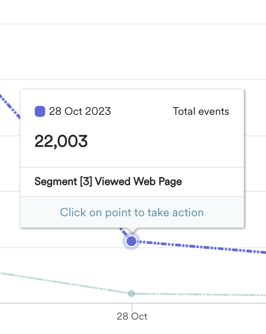Click the topmost horizontal gridline
The height and width of the screenshot is (334, 266).
click(133, 24)
